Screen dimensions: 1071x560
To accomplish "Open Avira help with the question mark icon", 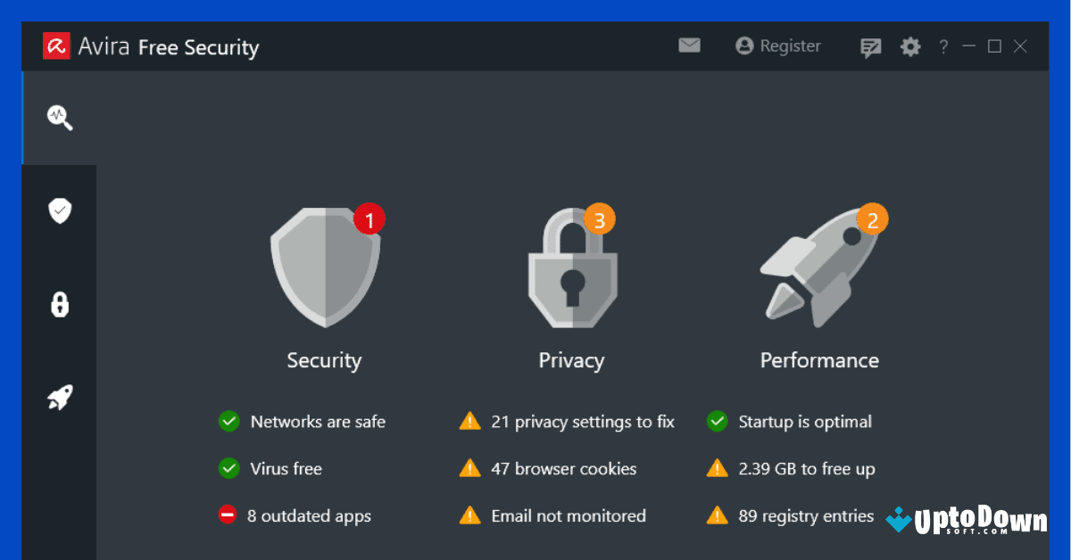I will pyautogui.click(x=943, y=46).
